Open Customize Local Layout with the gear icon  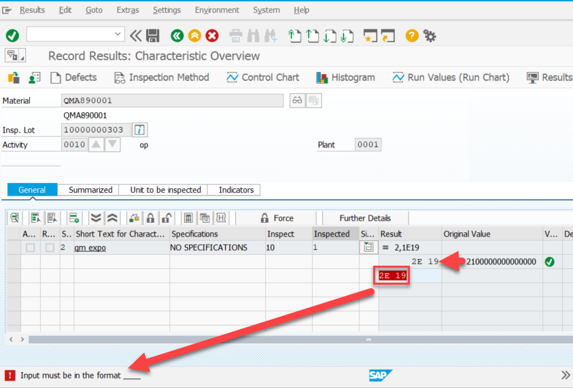430,35
